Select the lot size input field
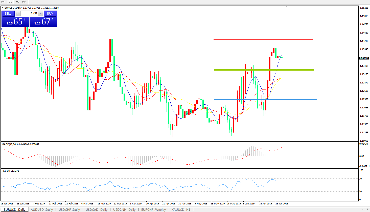The height and width of the screenshot is (212, 370). 29,13
